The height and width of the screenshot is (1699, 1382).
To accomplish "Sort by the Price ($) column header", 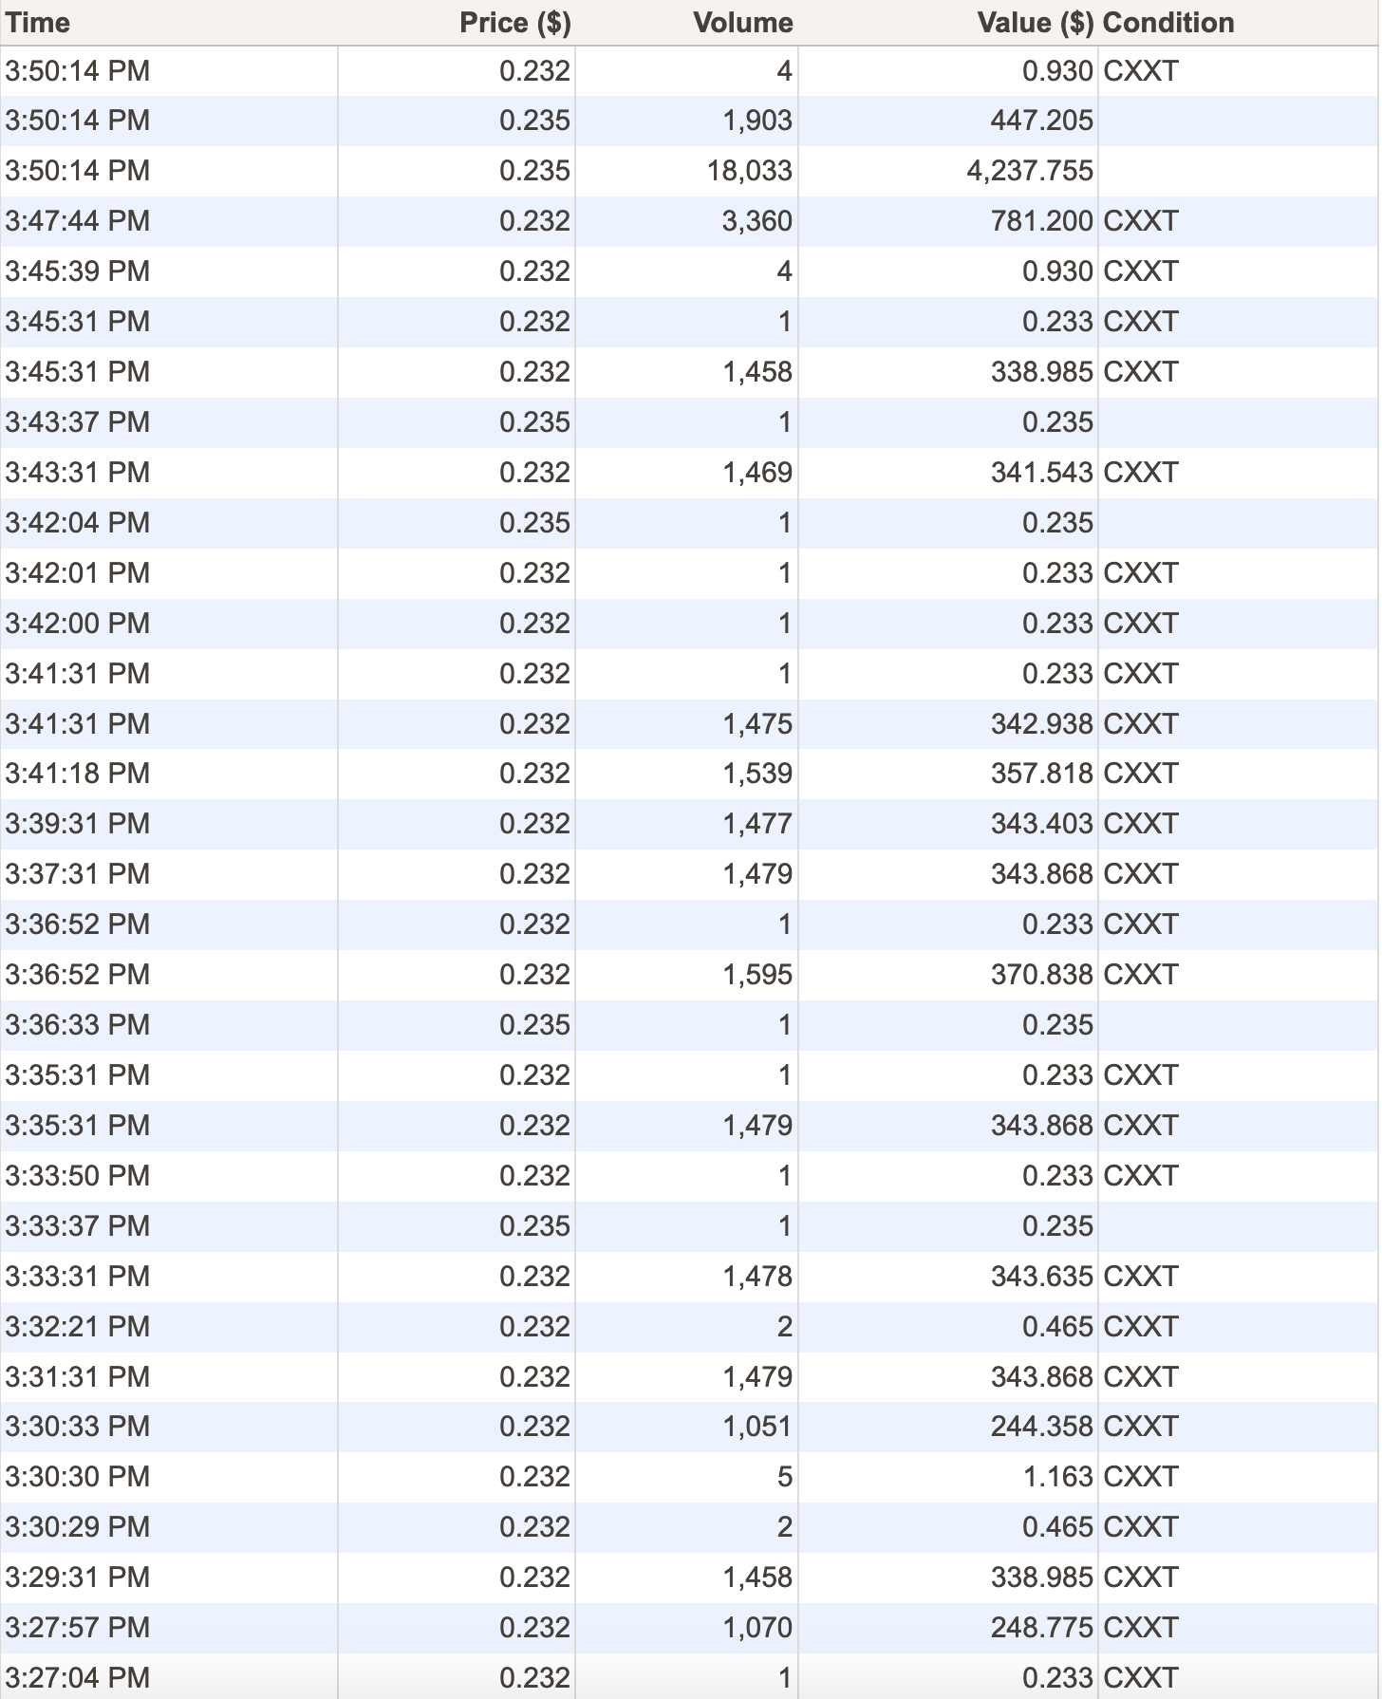I will 514,23.
